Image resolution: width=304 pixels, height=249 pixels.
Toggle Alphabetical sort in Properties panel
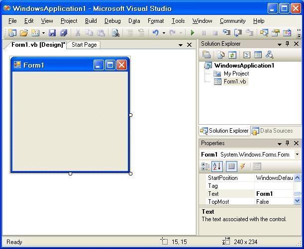217,166
